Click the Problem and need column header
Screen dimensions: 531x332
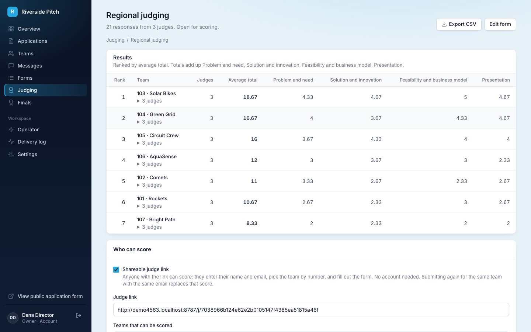tap(293, 80)
